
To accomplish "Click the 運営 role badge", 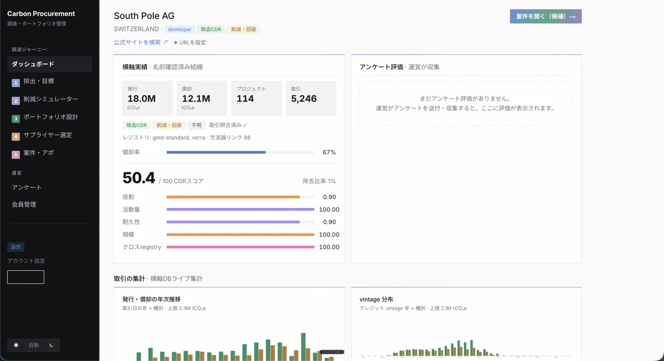I will 16,247.
